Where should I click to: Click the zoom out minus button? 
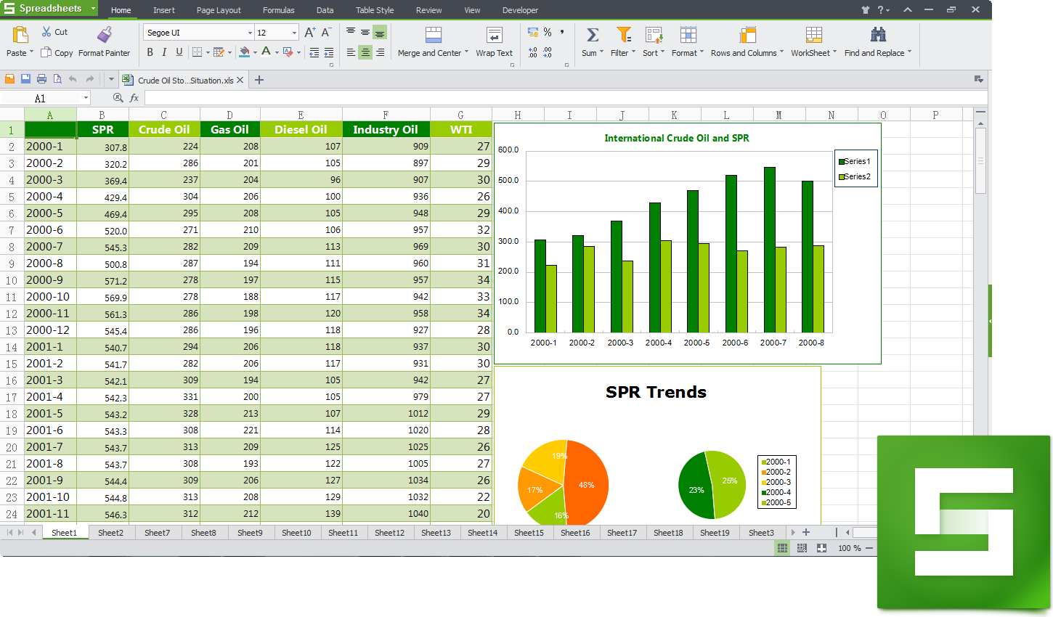pyautogui.click(x=869, y=548)
